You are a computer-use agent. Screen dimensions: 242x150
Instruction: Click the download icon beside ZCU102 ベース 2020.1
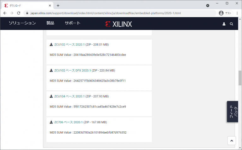51,45
